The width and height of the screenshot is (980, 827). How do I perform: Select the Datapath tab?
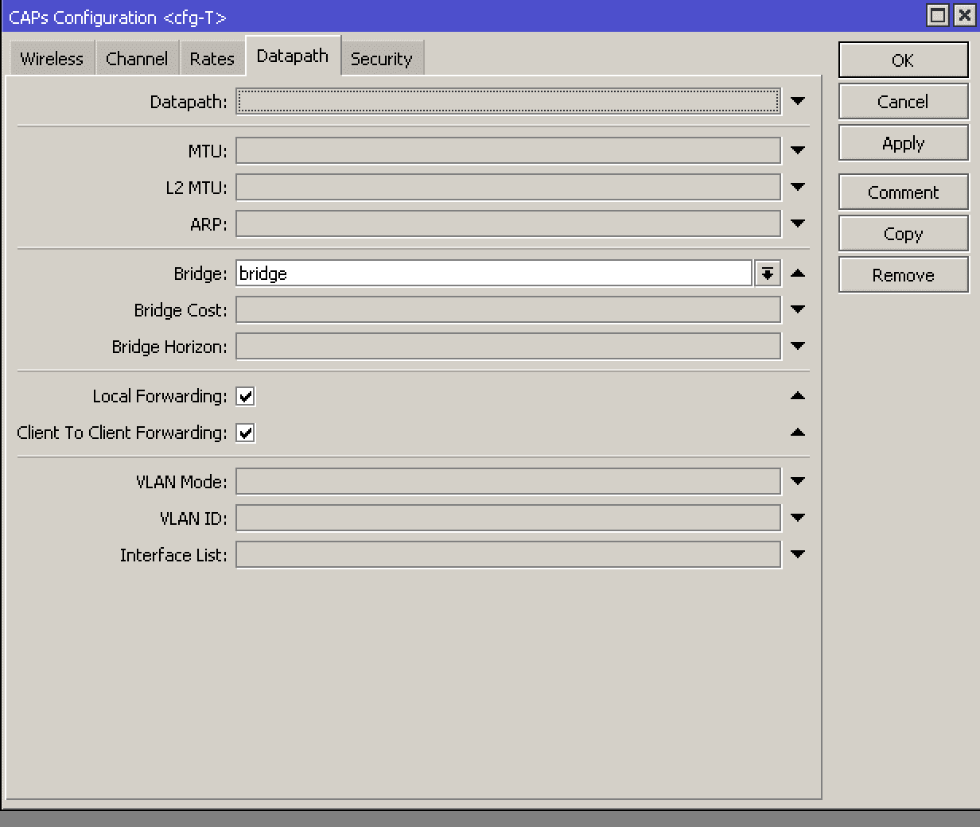tap(293, 56)
